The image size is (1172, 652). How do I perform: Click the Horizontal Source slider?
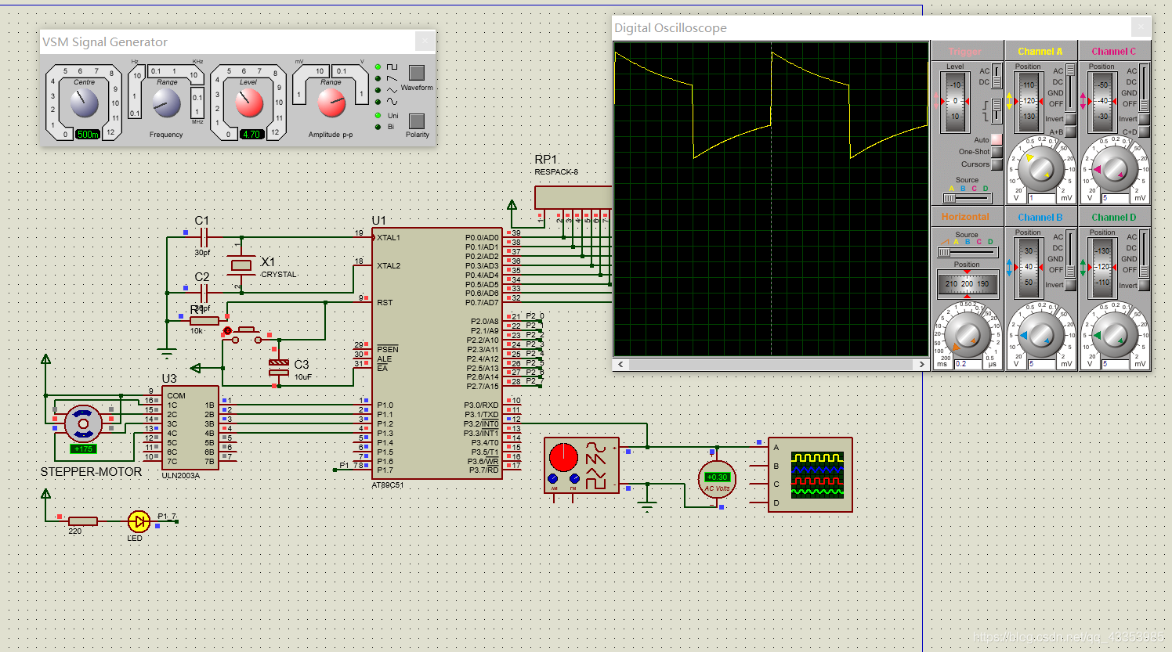point(967,252)
